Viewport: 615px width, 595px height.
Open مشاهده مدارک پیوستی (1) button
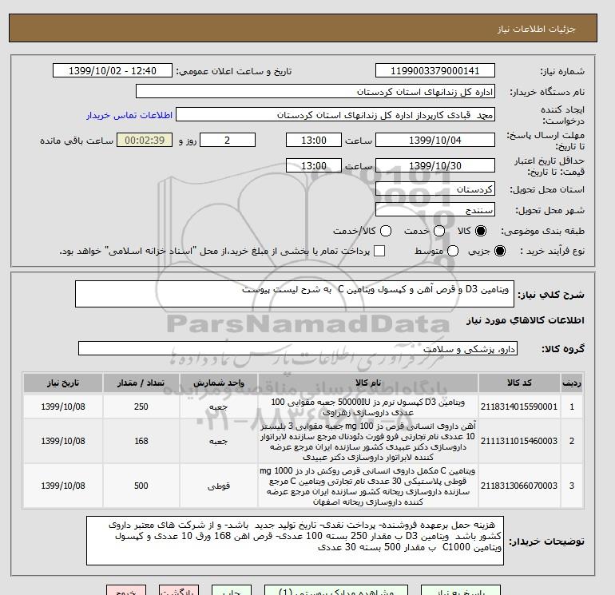tap(336, 590)
